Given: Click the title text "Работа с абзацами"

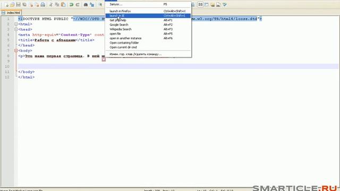Looking at the screenshot, I should click(x=55, y=40).
